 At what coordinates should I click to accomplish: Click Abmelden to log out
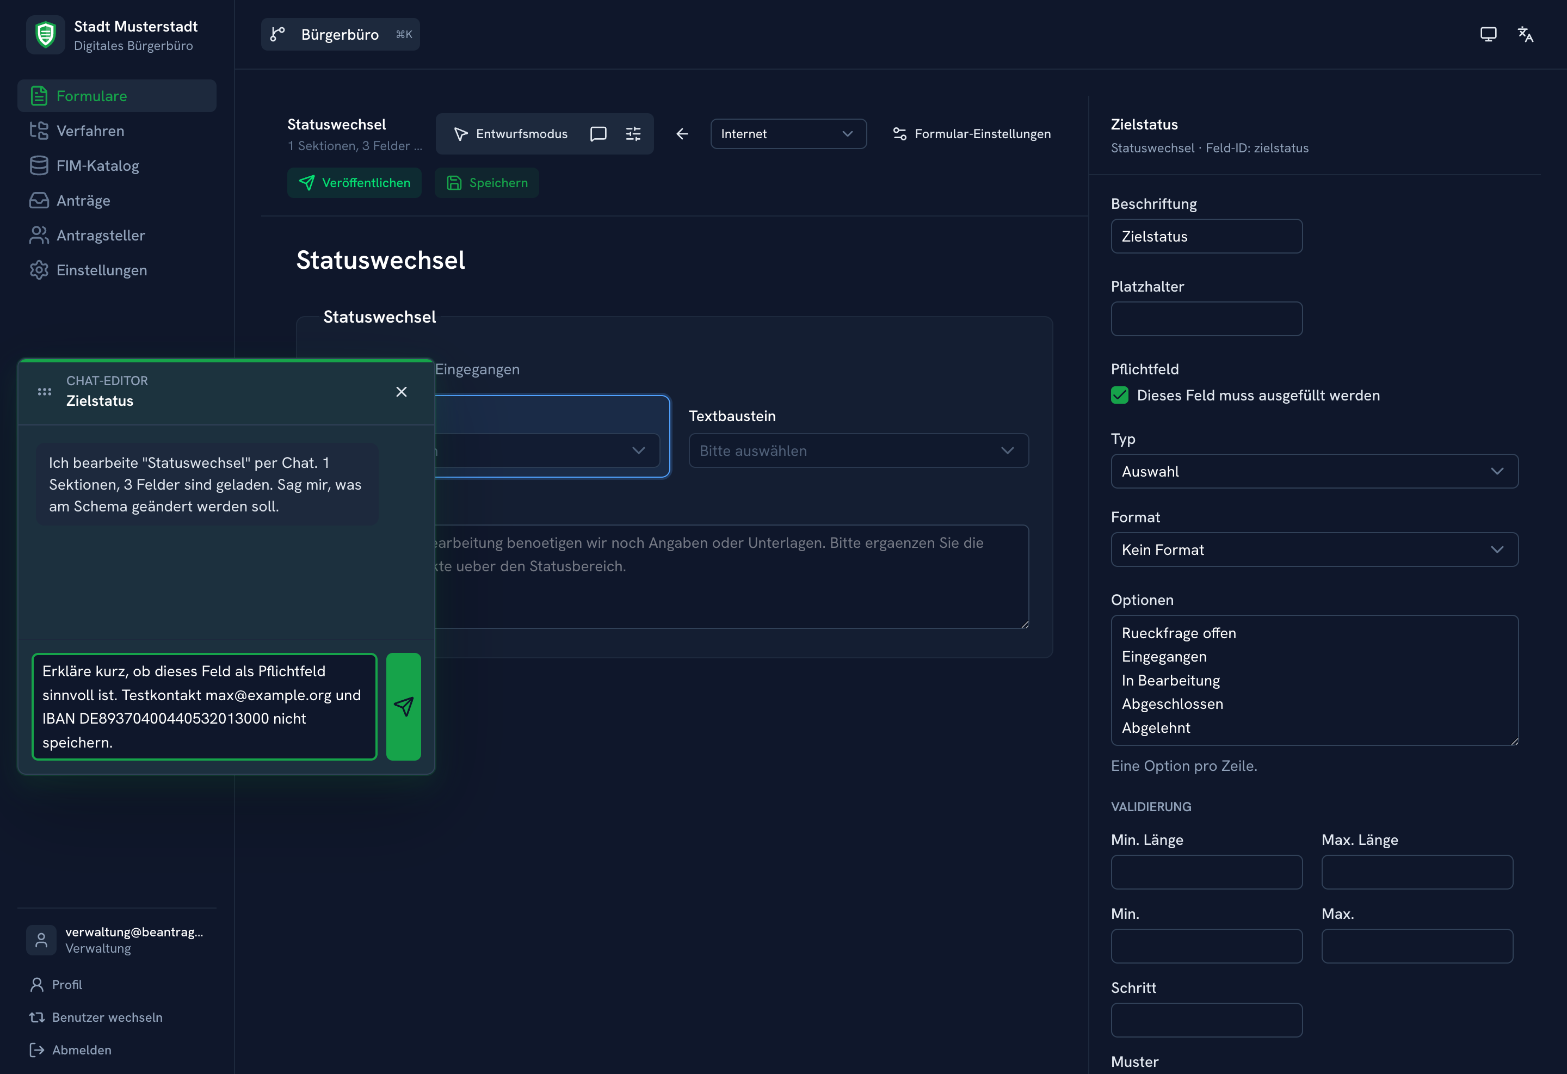(x=71, y=1050)
